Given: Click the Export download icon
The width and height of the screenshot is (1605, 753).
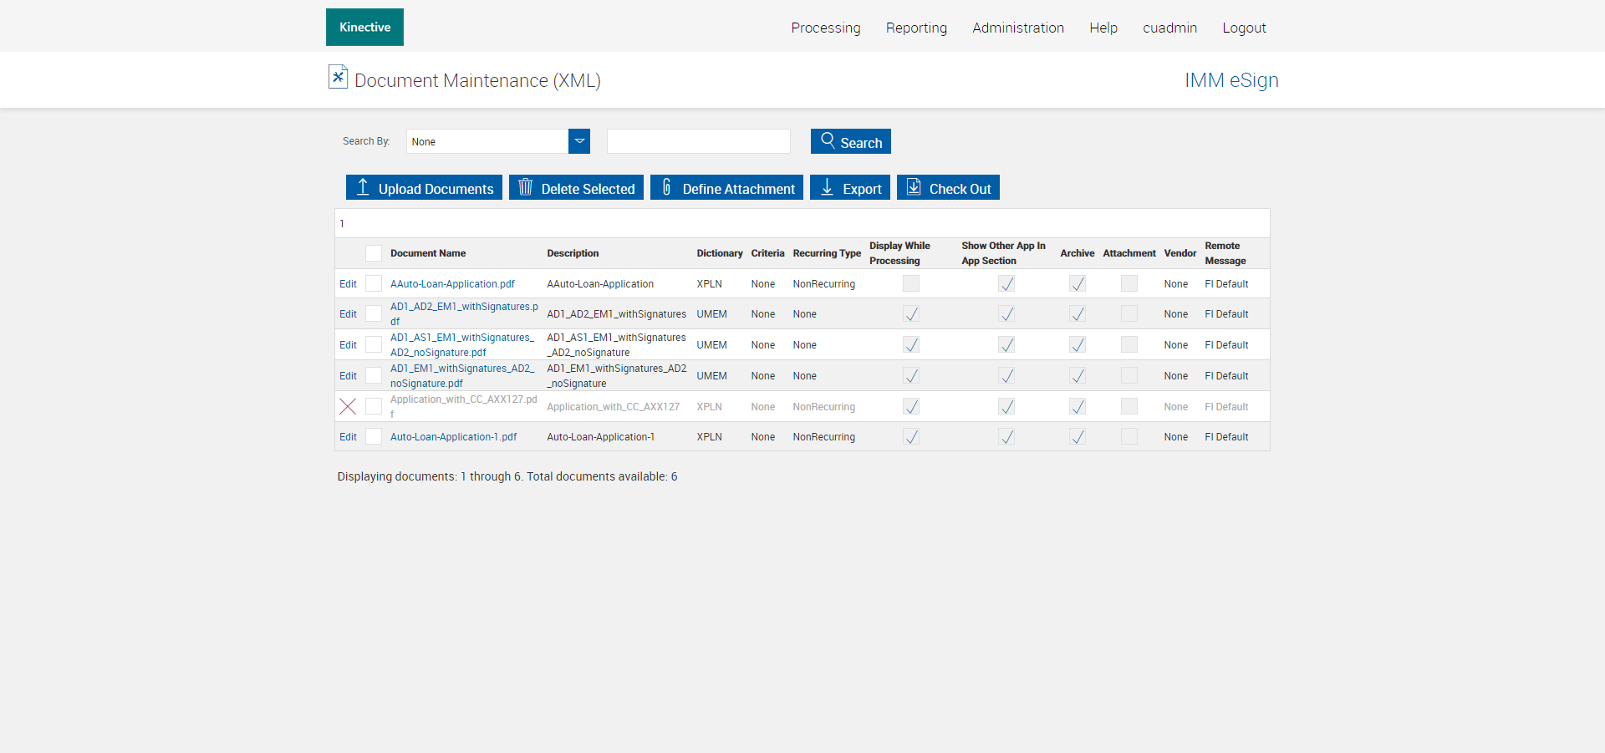Looking at the screenshot, I should pyautogui.click(x=827, y=187).
